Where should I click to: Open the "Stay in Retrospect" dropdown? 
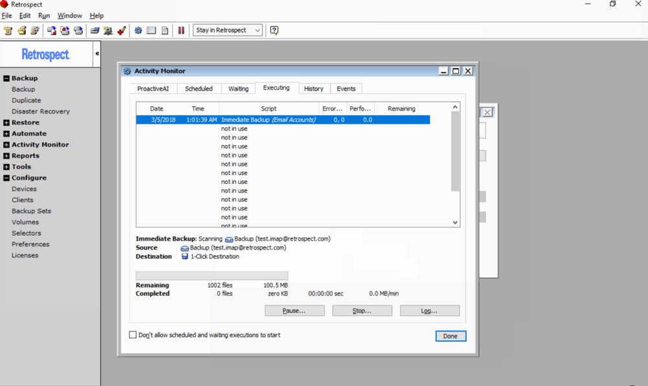[227, 30]
